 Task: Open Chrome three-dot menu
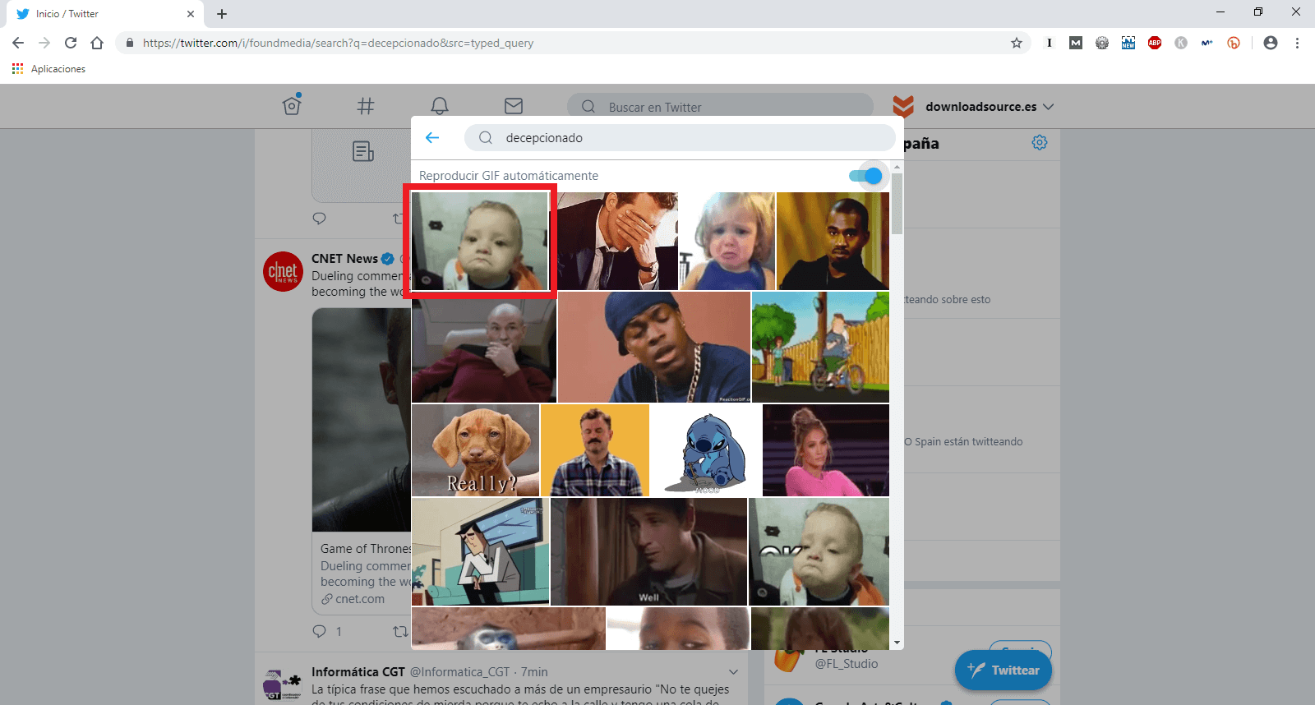pos(1297,43)
